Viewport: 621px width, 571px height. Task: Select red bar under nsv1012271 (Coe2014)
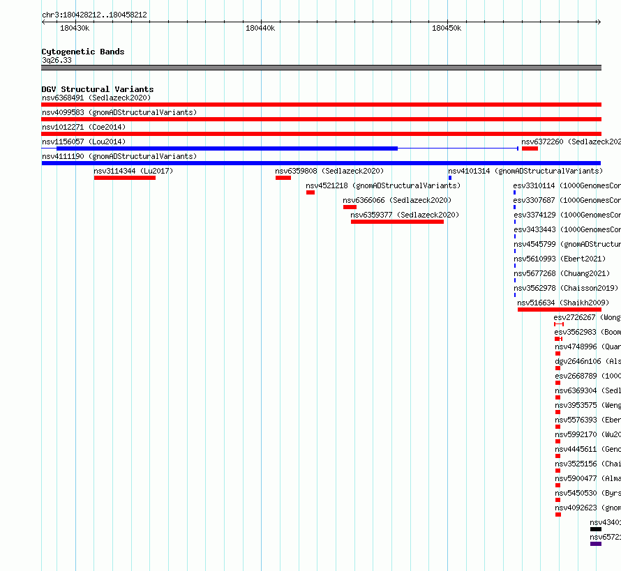[321, 134]
